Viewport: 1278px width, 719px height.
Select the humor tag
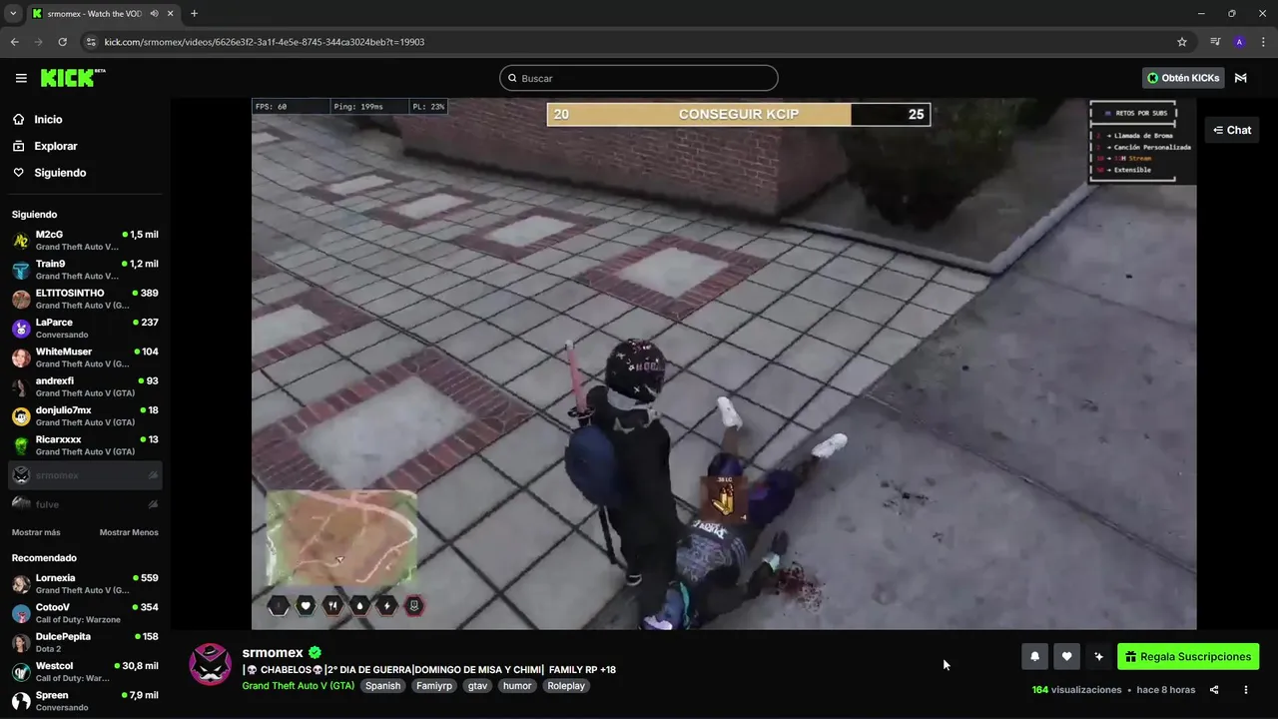tap(517, 686)
